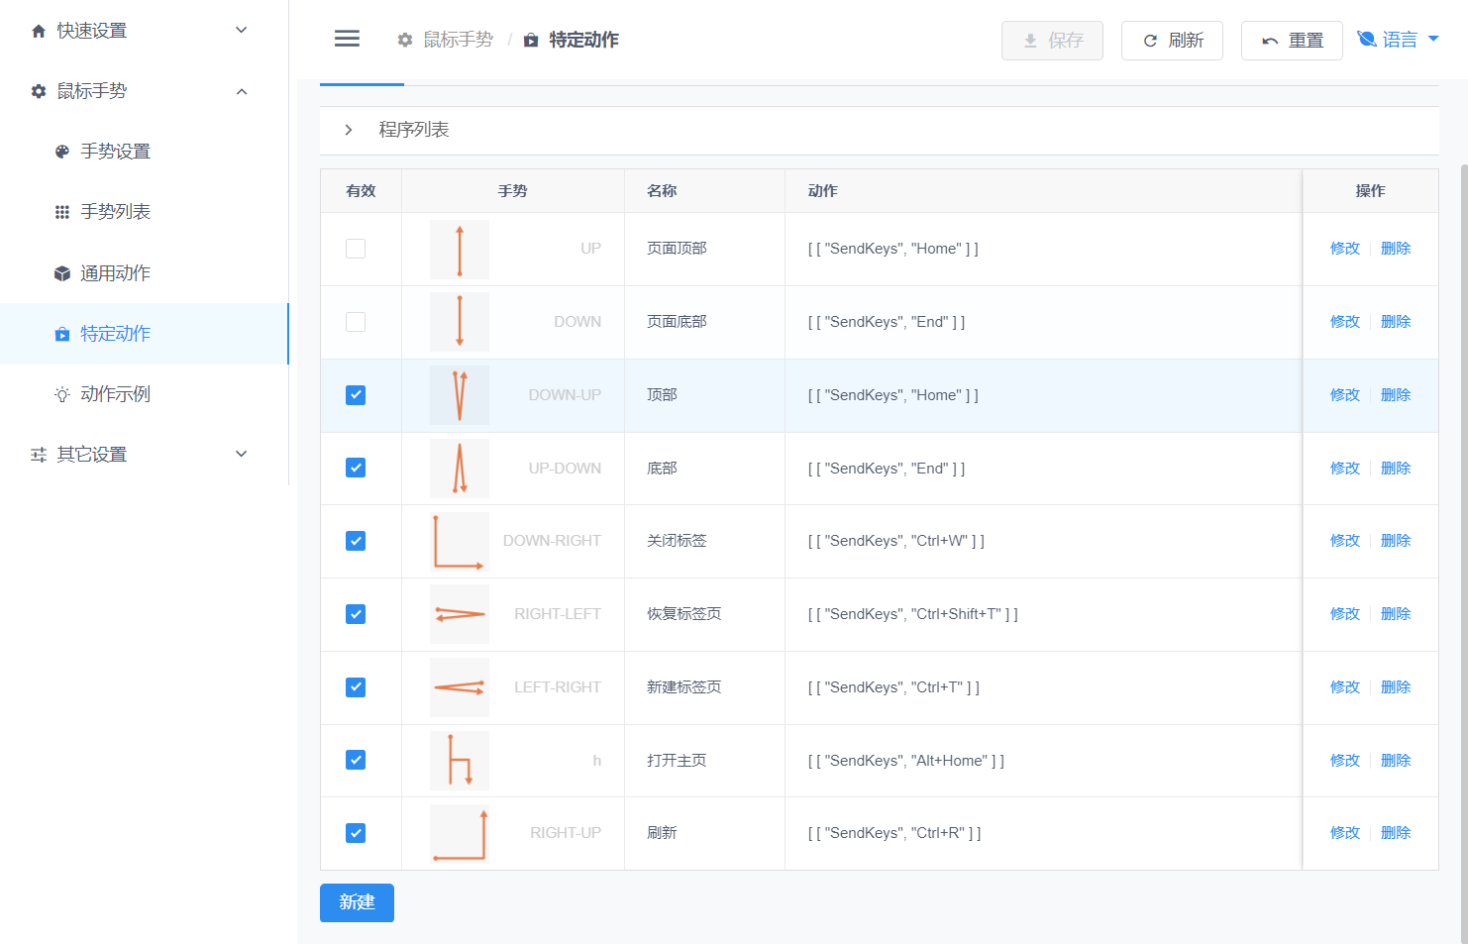Click 删除 for the 打开主页 row

point(1396,761)
